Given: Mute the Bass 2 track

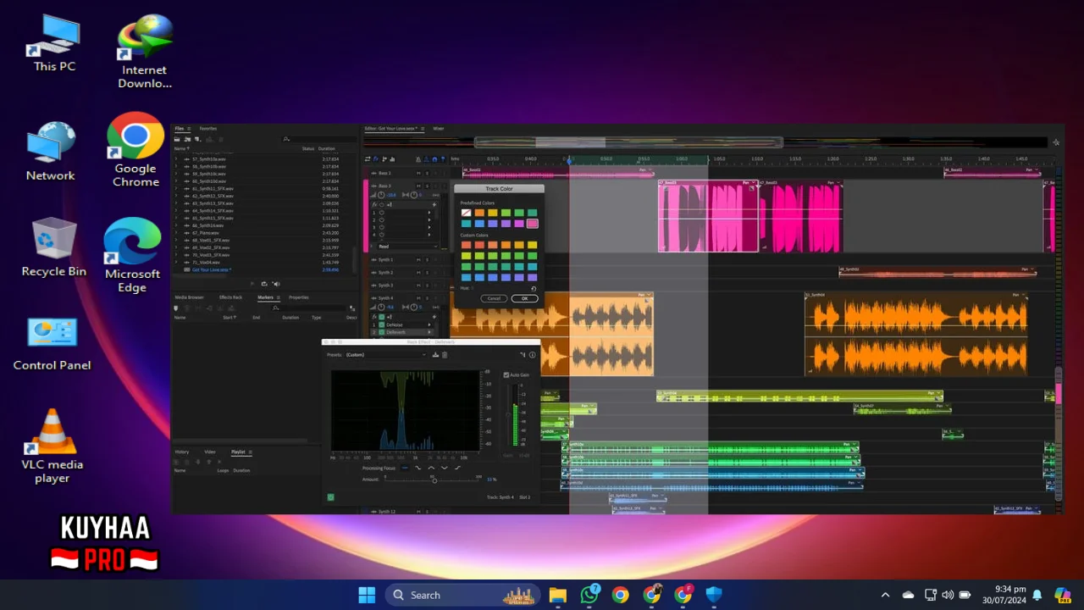Looking at the screenshot, I should [x=418, y=173].
